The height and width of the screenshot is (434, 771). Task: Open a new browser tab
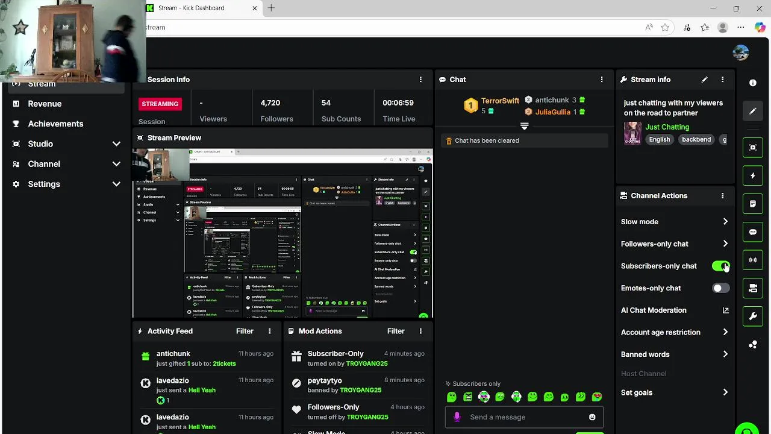271,8
